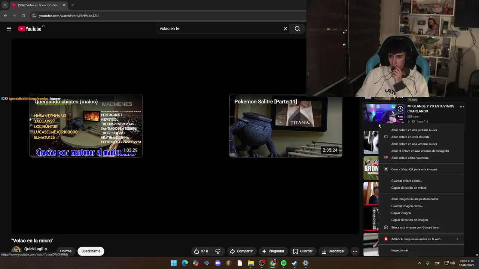The width and height of the screenshot is (479, 269).
Task: Select "Abrir enlace en vista dividida"
Action: pos(421,137)
